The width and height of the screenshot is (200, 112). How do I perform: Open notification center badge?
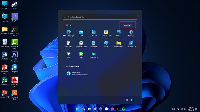[x=196, y=109]
